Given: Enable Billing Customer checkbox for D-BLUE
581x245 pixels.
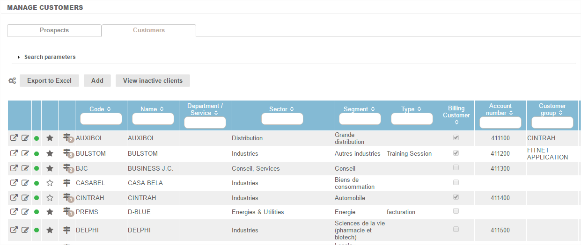Looking at the screenshot, I should coord(456,211).
